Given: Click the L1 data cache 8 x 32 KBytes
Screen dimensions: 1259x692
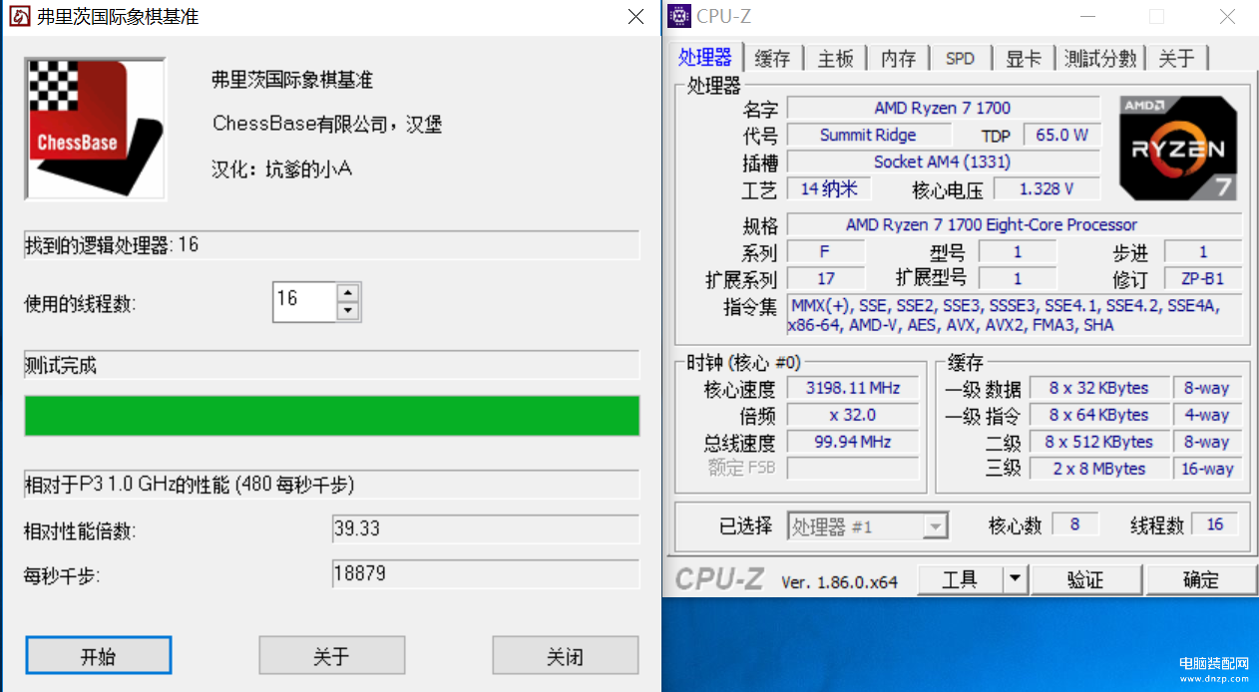Looking at the screenshot, I should pyautogui.click(x=1098, y=388).
